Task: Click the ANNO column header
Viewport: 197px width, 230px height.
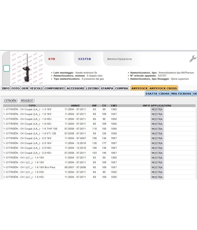Action: pos(75,106)
